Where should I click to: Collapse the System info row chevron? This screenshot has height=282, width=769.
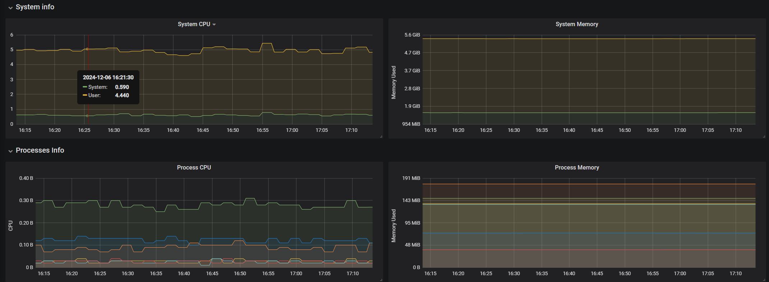[10, 8]
